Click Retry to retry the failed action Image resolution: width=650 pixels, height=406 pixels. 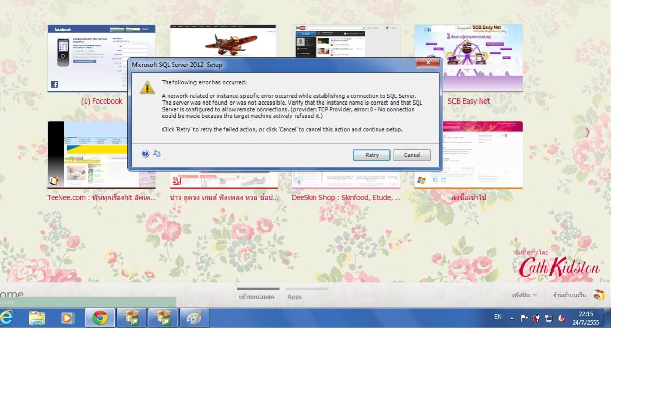click(372, 155)
